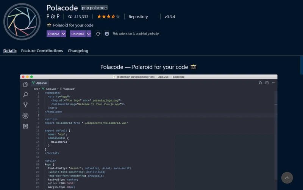Click the Explorer files icon in the preview
Screen dimensions: 303x190
(x=25, y=84)
